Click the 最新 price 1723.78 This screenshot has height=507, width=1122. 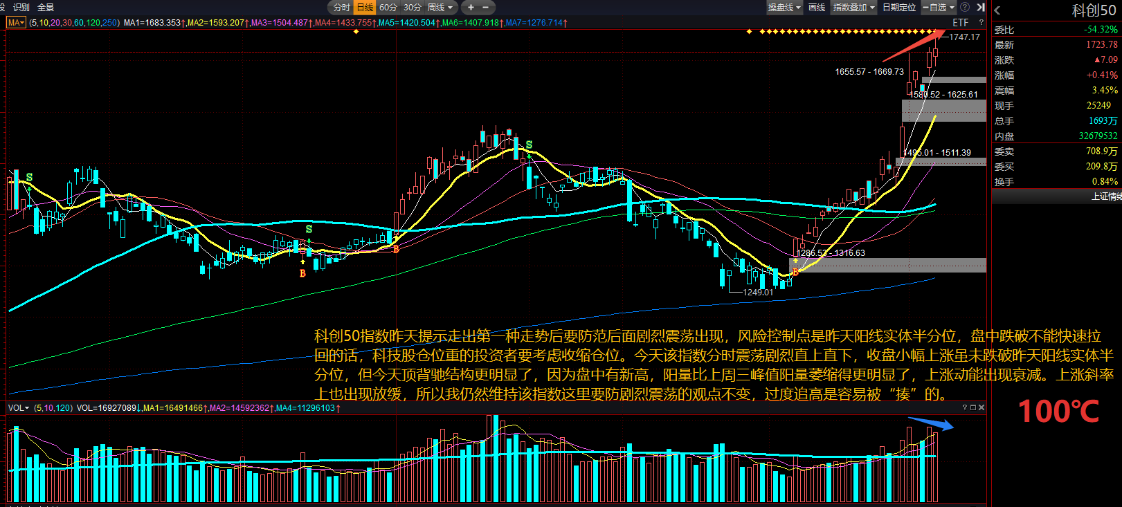pyautogui.click(x=1102, y=45)
